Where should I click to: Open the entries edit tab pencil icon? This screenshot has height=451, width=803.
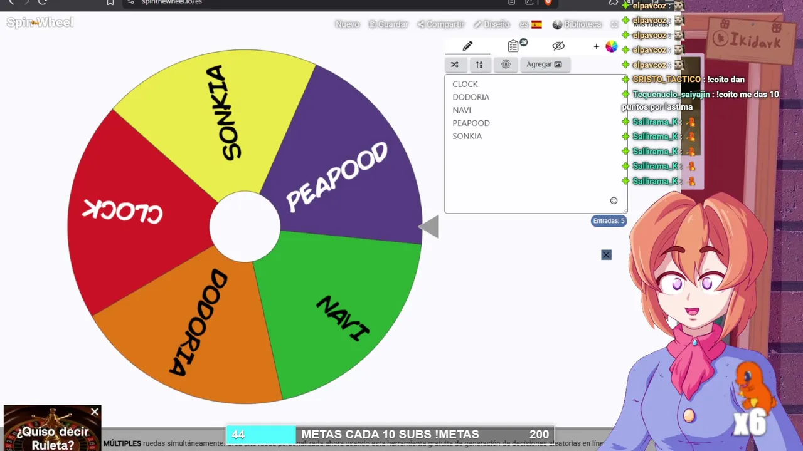(x=467, y=46)
